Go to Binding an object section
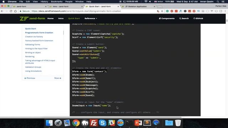This screenshot has height=128, width=228. 33,53
